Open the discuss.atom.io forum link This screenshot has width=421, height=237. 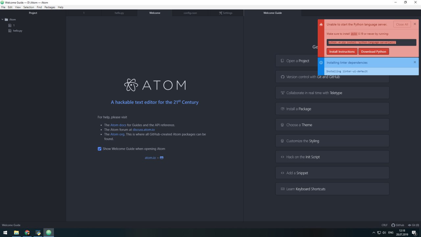[x=144, y=130]
